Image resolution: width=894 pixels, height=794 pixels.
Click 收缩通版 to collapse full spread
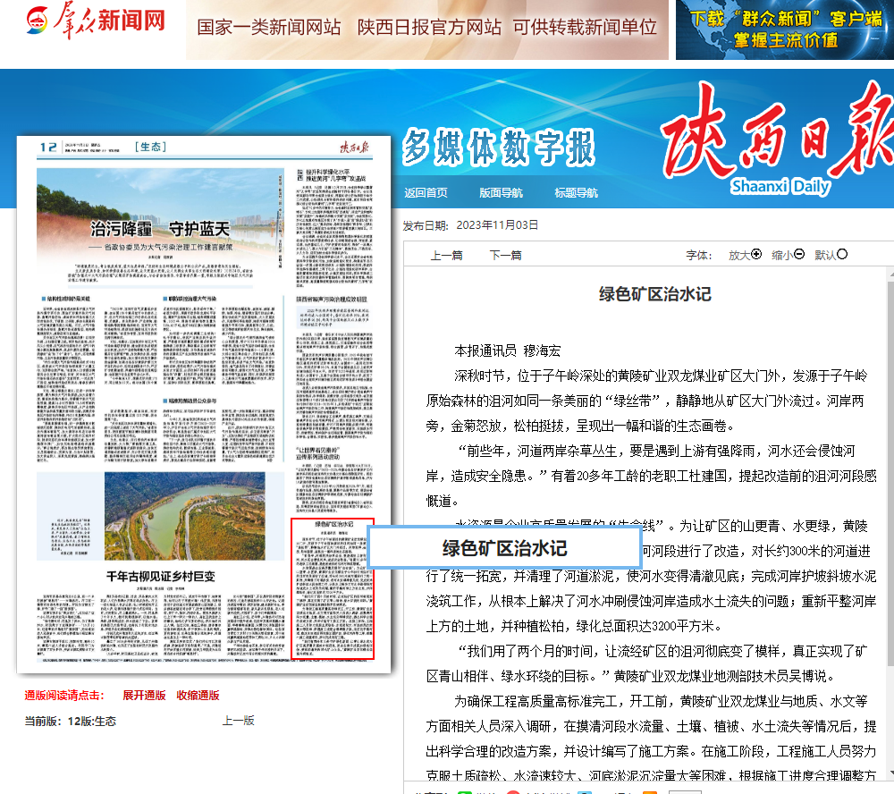(x=198, y=696)
